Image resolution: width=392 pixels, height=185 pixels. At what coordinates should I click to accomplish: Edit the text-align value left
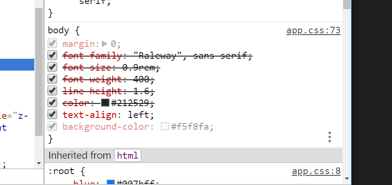(x=138, y=115)
